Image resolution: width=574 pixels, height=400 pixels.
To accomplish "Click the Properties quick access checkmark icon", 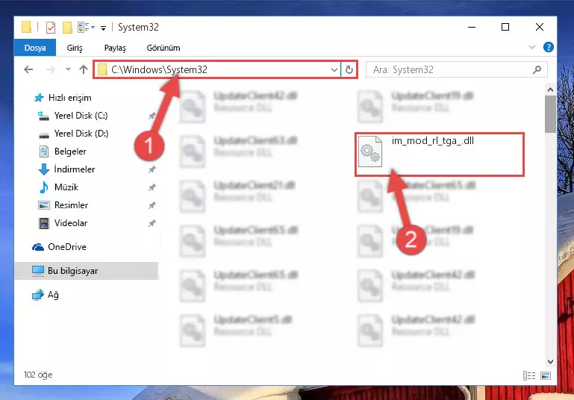I will [51, 28].
